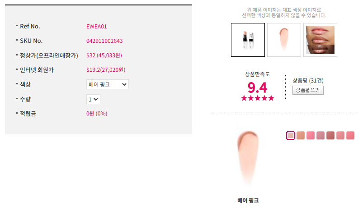
Task: Choose the sixth soft coral-pink swatch
Action: [340, 135]
